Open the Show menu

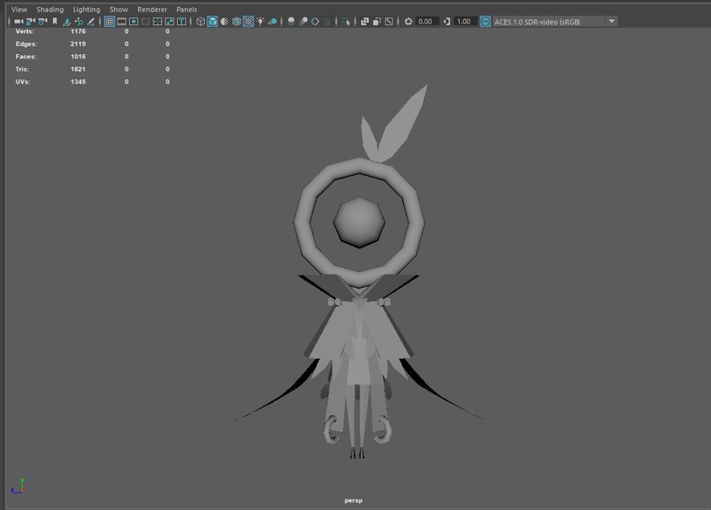pyautogui.click(x=118, y=9)
